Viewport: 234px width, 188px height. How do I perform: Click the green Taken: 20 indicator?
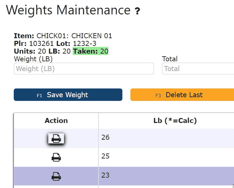tap(91, 51)
